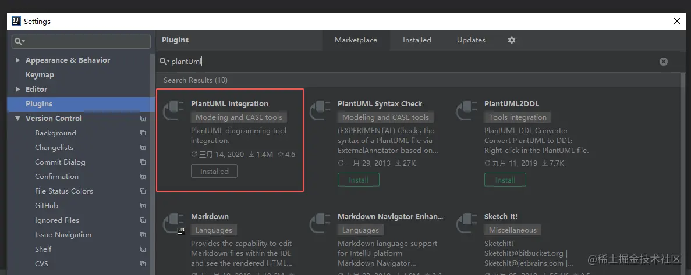
Task: Expand the Editor settings section
Action: (x=17, y=90)
